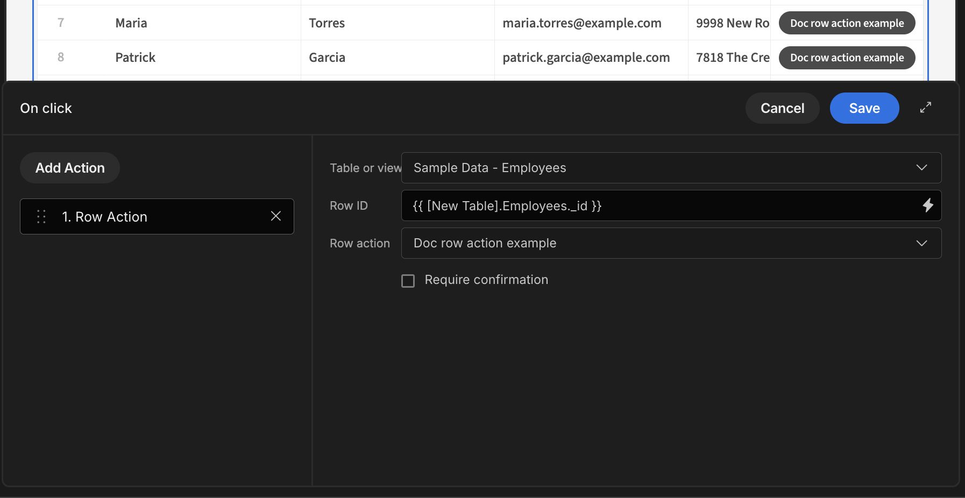This screenshot has width=965, height=498.
Task: Click the On click drawer title
Action: tap(46, 108)
